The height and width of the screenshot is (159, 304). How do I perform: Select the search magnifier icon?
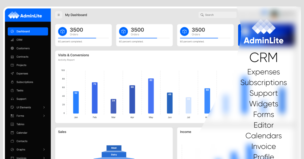[x=202, y=15]
